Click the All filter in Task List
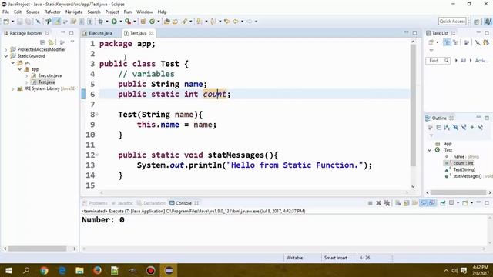The width and height of the screenshot is (493, 277). point(463,60)
